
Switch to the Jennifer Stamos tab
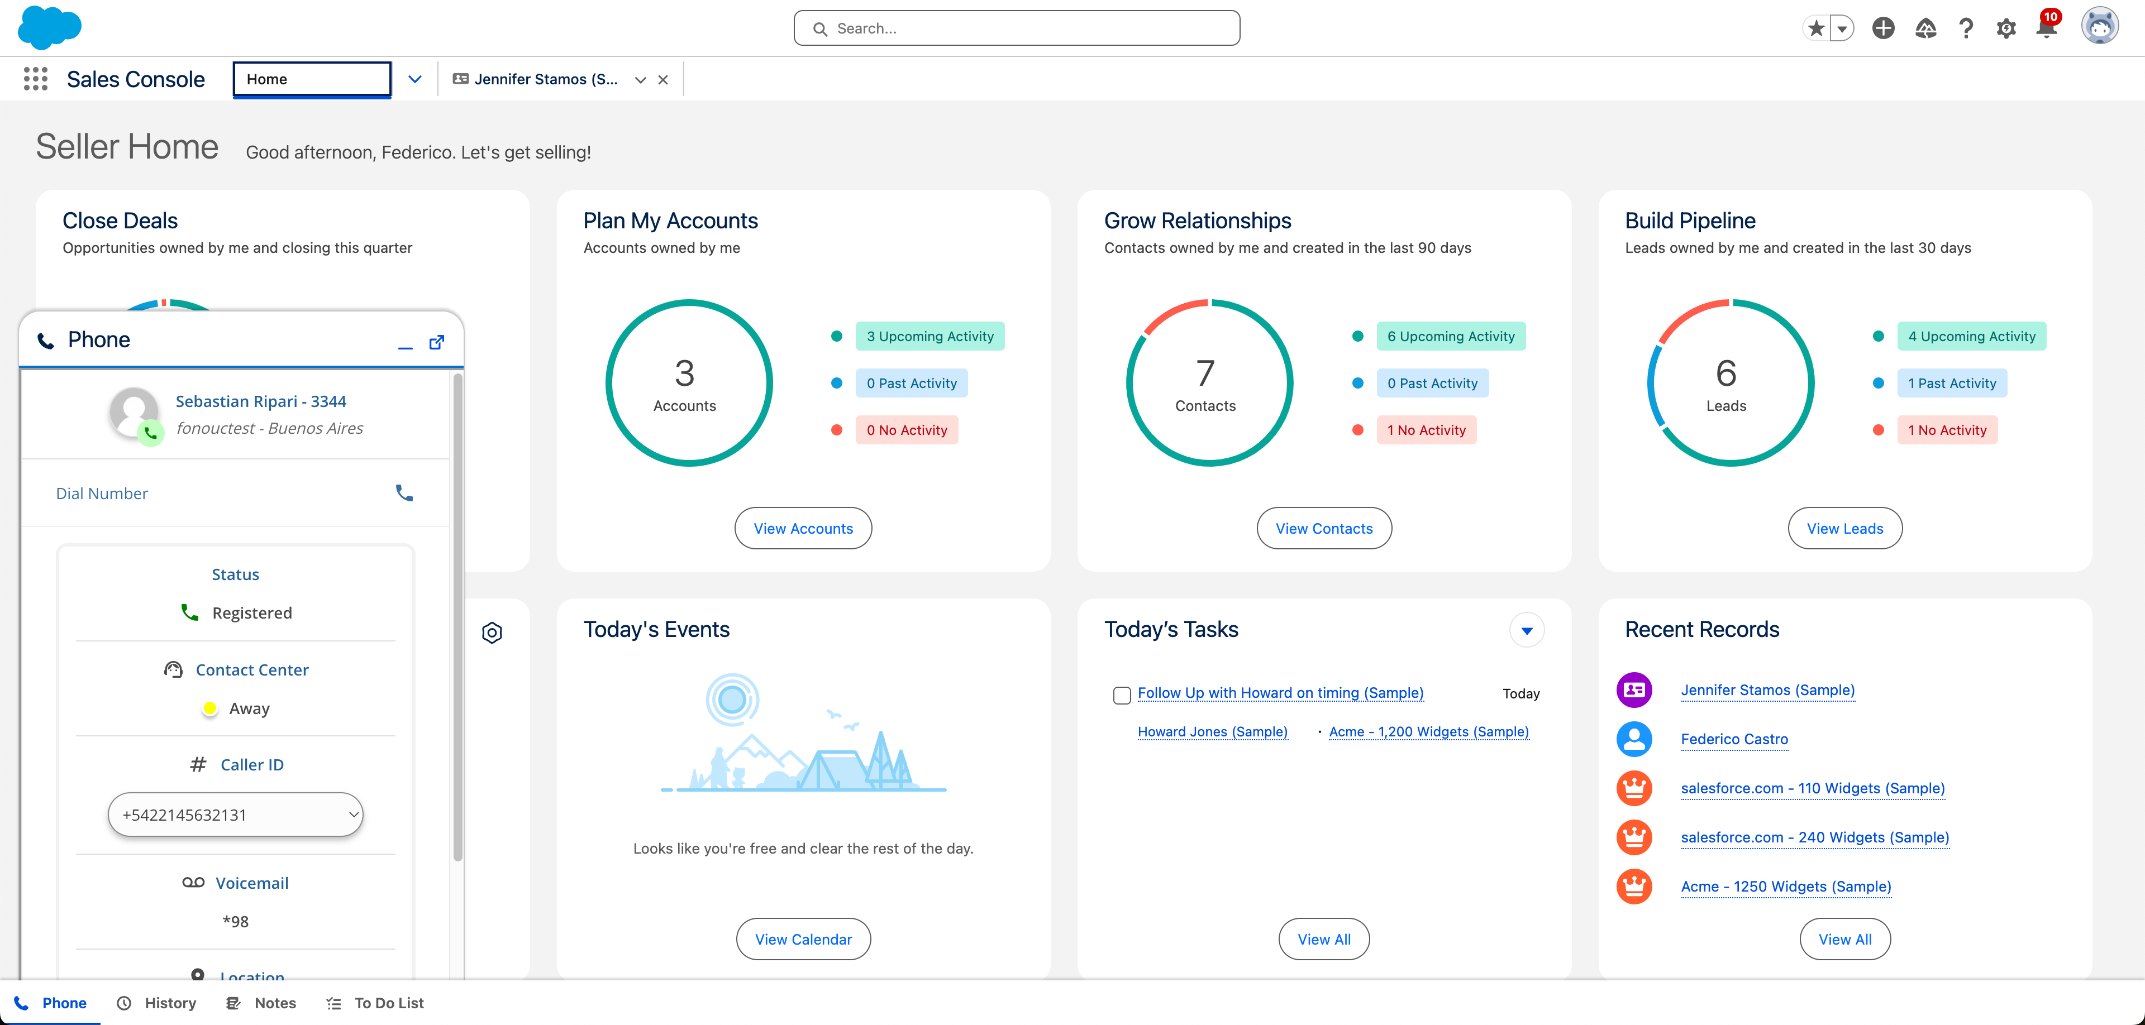545,79
